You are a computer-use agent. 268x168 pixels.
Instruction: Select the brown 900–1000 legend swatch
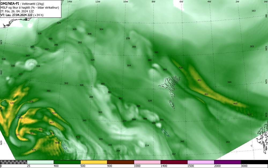pyautogui.click(x=121, y=162)
